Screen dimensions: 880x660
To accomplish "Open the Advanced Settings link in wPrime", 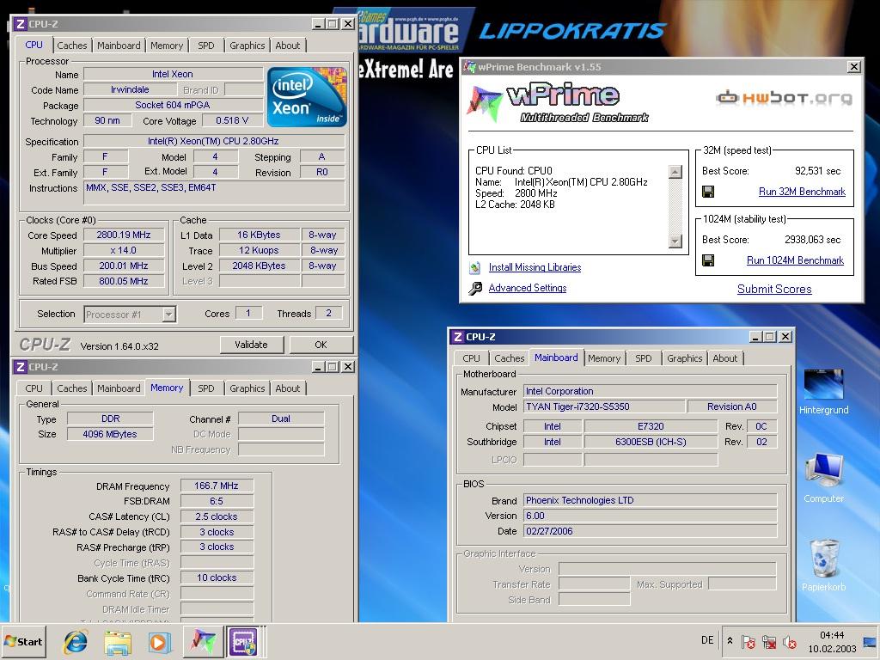I will point(528,288).
